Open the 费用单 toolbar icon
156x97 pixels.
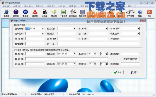coord(25,13)
